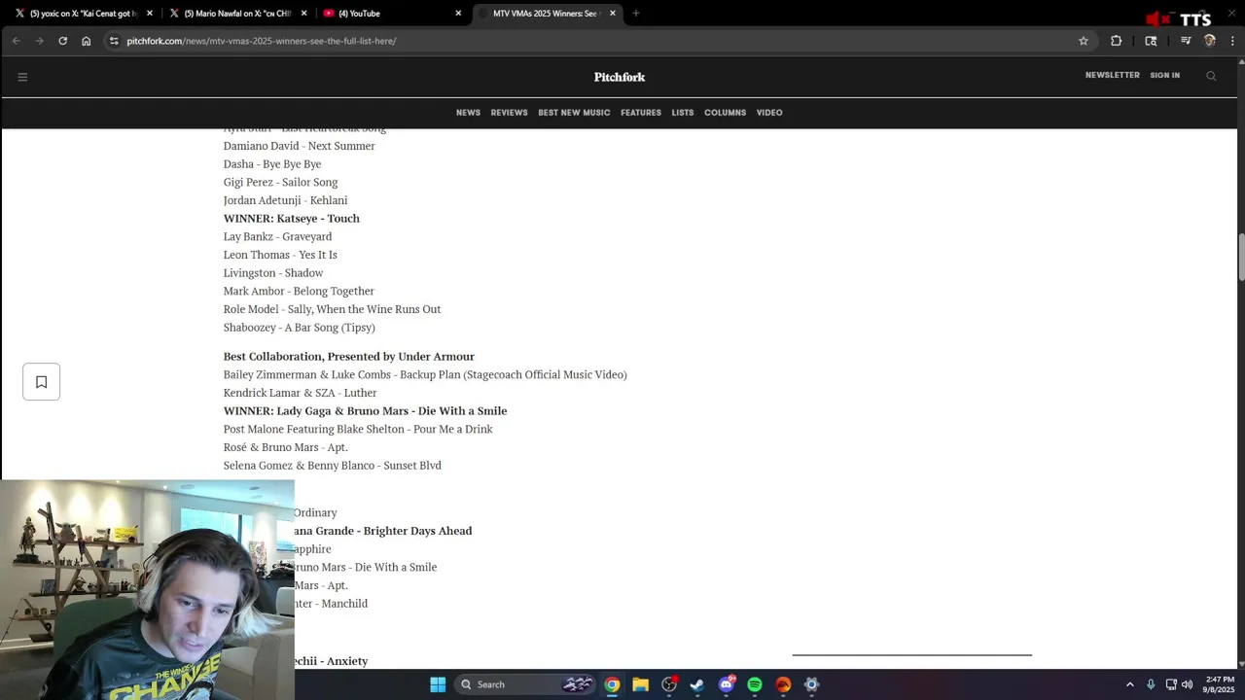Click the Sign In link
This screenshot has width=1245, height=700.
(1164, 75)
